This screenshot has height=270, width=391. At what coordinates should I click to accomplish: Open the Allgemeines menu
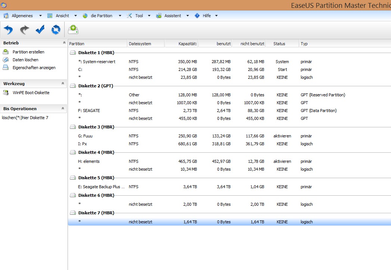(22, 16)
